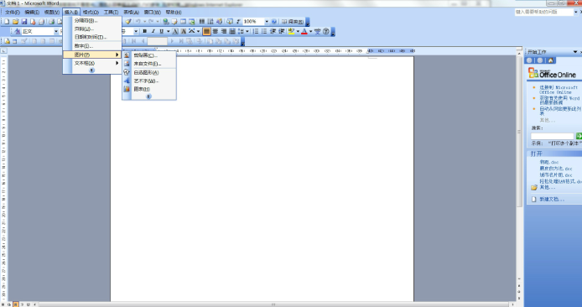Click the task pane Back arrow icon
Screen dimensions: 582x307
coord(529,60)
